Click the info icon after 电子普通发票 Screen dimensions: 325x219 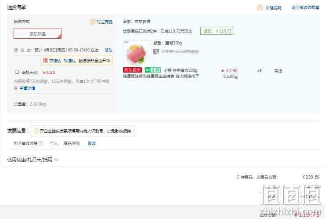(x=41, y=143)
